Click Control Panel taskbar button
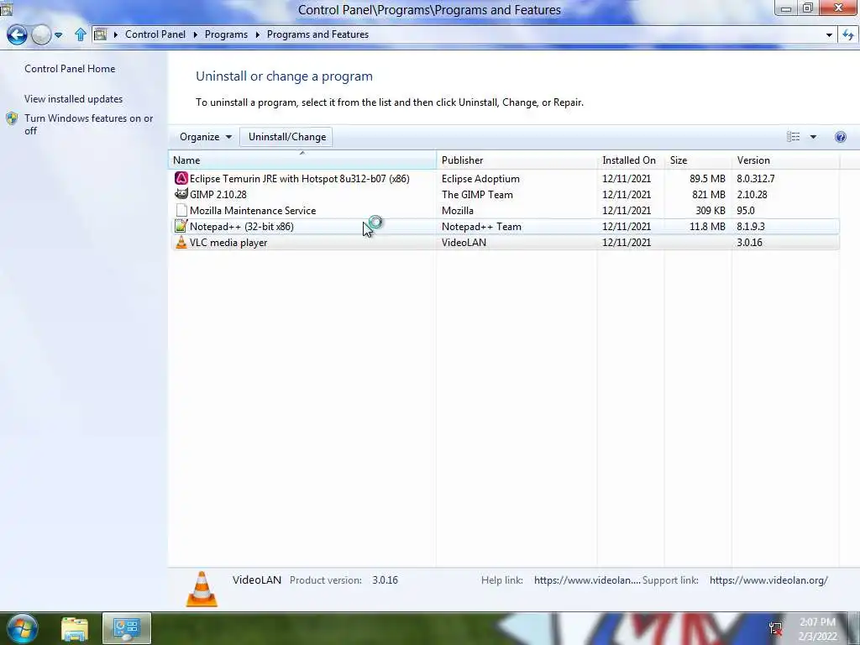Screen dimensions: 860x645 (127, 628)
